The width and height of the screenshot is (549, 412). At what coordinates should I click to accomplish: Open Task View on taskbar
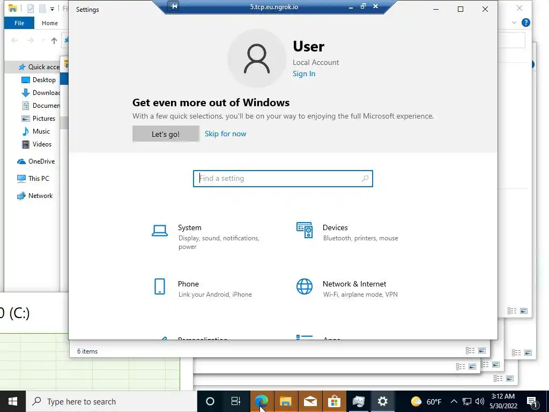[236, 401]
